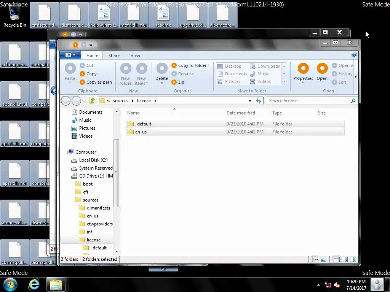Switch to the View tab
This screenshot has height=292, width=390.
[x=135, y=56]
